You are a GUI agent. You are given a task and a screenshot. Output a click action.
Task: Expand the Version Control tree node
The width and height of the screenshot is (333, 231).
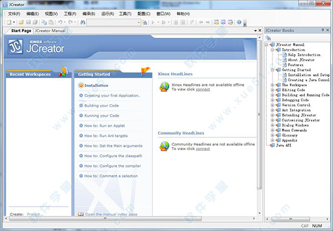coord(273,105)
